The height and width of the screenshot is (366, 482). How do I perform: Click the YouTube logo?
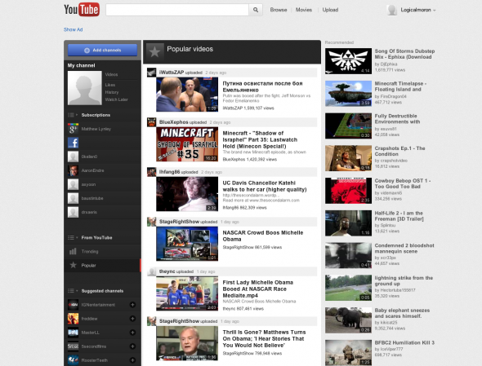[82, 10]
